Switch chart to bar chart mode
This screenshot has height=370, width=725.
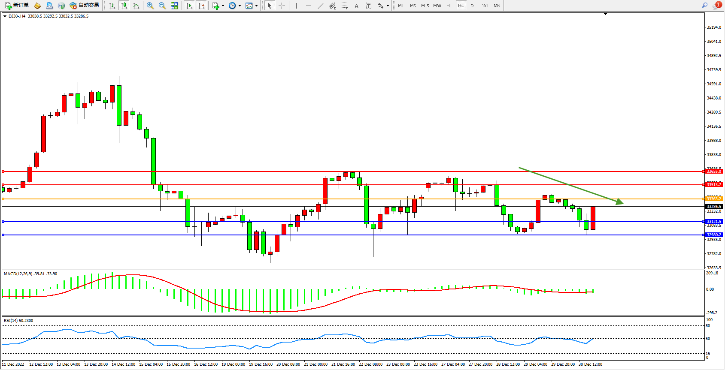112,6
